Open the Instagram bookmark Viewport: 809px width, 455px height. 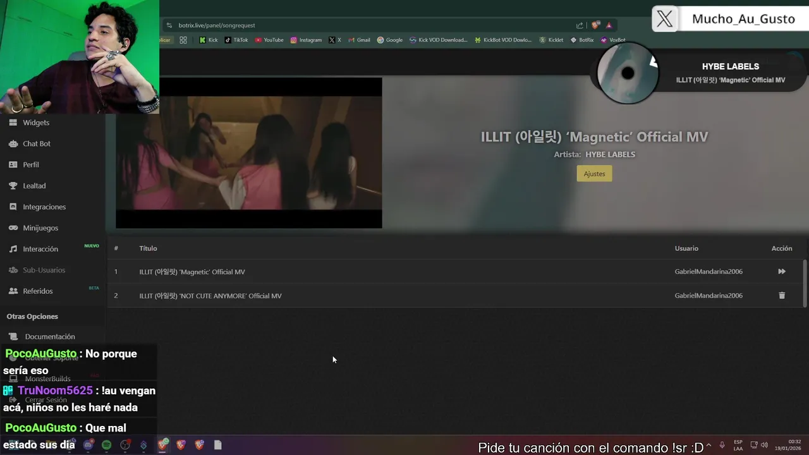click(306, 40)
